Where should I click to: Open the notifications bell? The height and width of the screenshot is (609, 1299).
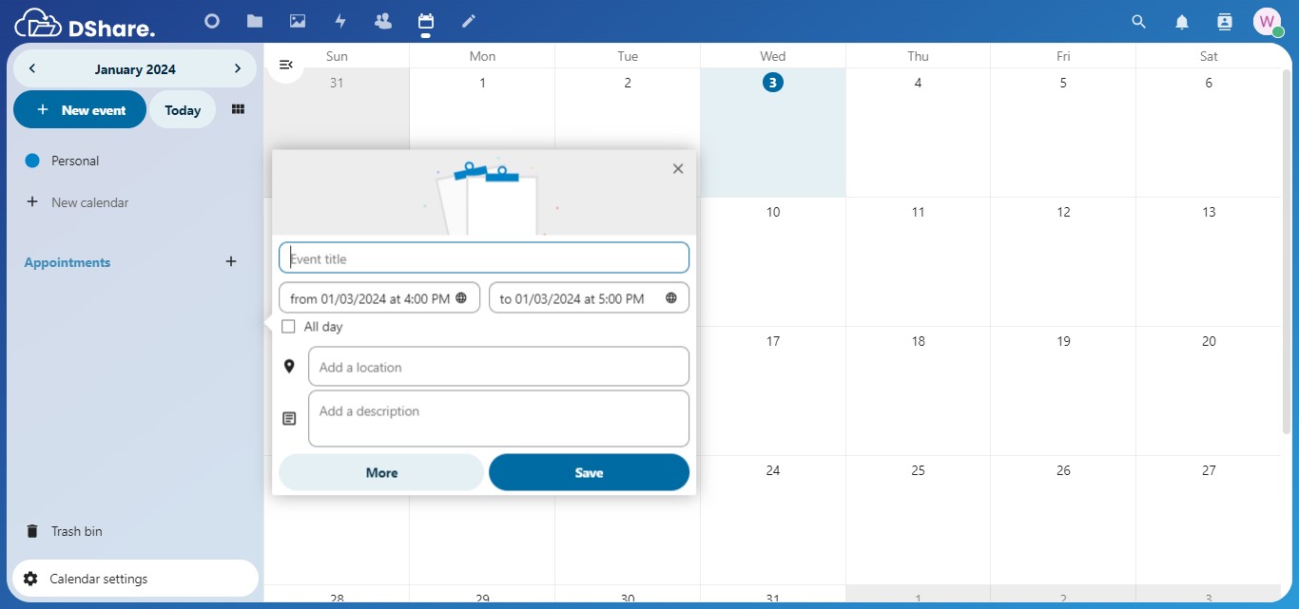(x=1182, y=22)
